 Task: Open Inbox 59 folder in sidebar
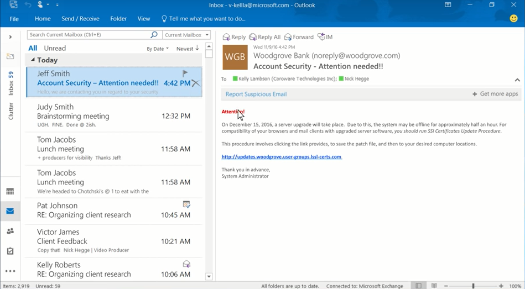(11, 83)
